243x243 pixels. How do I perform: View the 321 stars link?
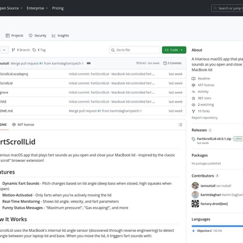pos(204,98)
